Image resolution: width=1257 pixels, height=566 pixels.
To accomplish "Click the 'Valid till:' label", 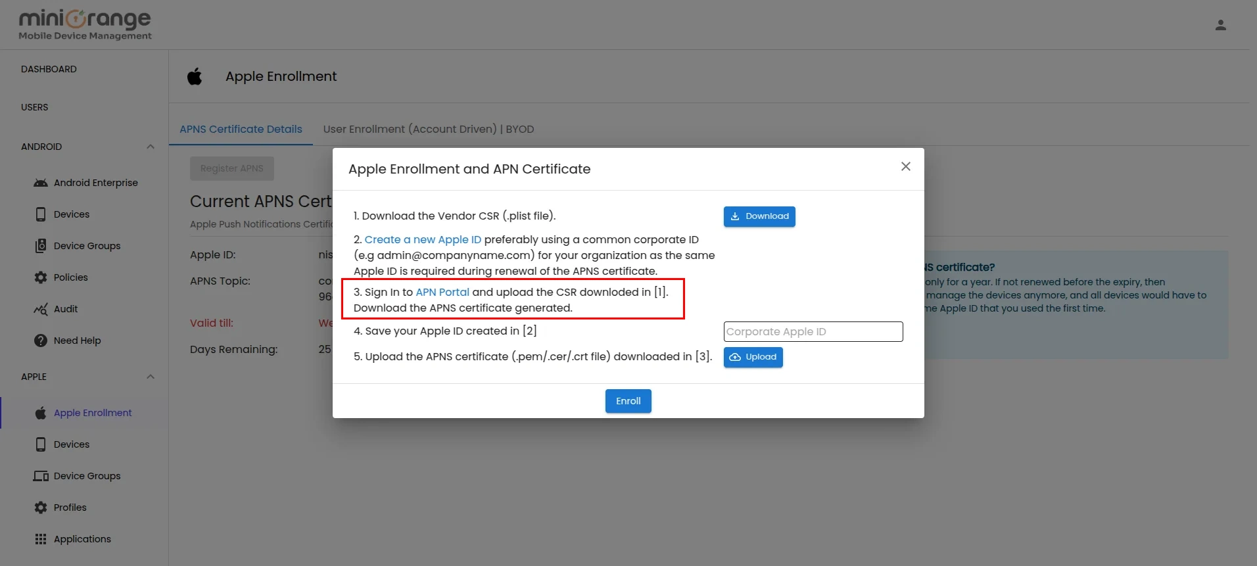I will tap(212, 323).
